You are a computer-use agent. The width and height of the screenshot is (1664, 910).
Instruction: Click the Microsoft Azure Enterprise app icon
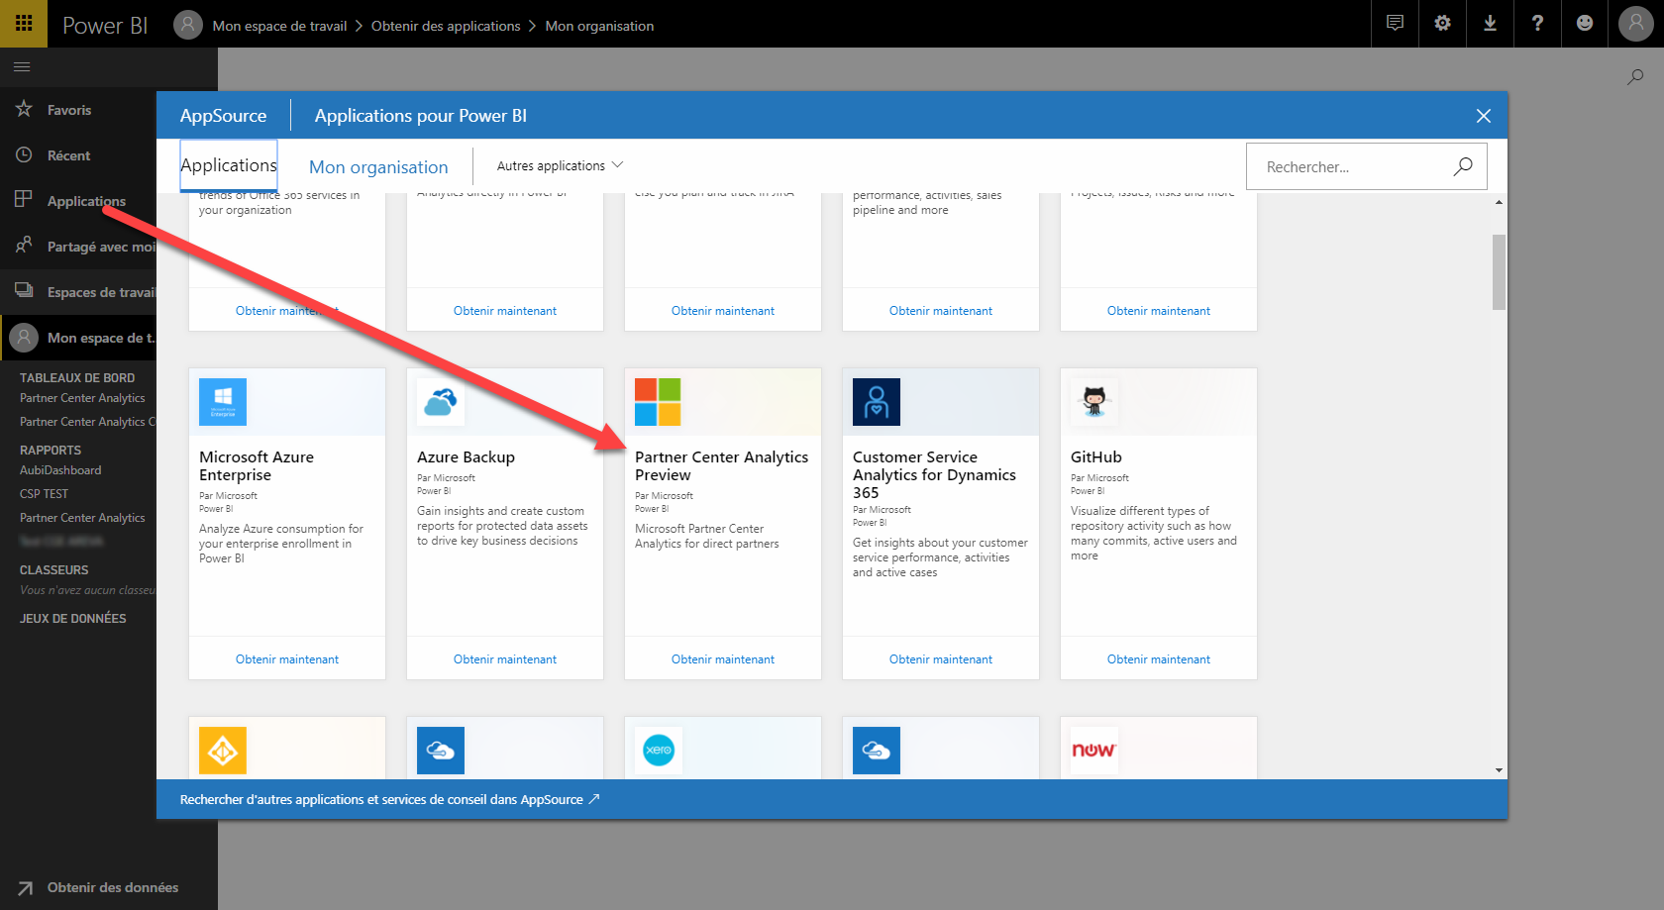(x=223, y=402)
